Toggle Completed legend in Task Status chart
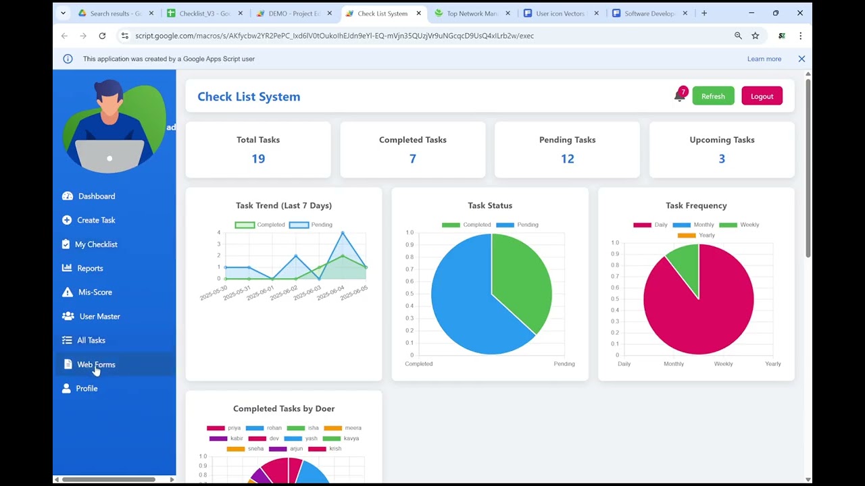Viewport: 865px width, 486px height. [466, 225]
